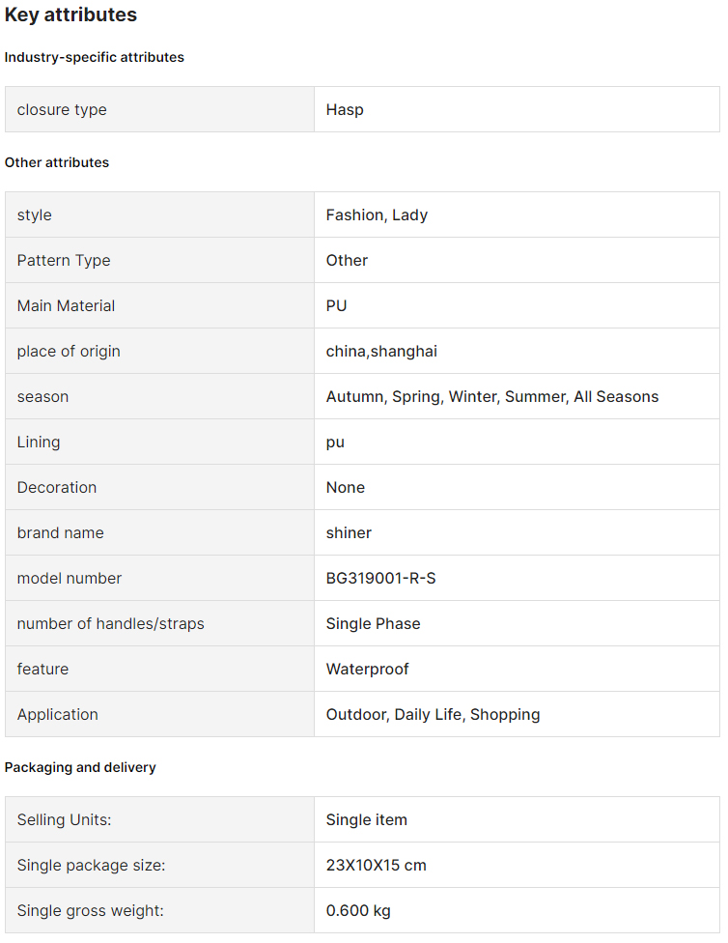Image resolution: width=728 pixels, height=943 pixels.
Task: Click the Lining label cell
Action: point(159,443)
